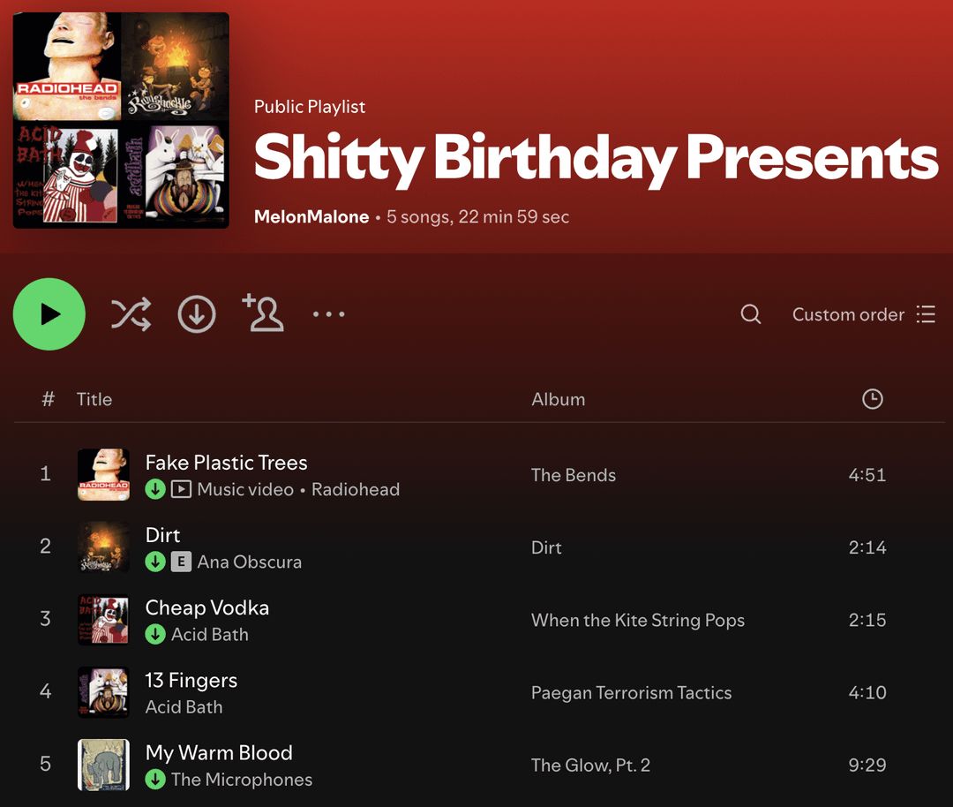Viewport: 953px width, 807px height.
Task: Click the Fake Plastic Trees album thumbnail
Action: pyautogui.click(x=103, y=474)
